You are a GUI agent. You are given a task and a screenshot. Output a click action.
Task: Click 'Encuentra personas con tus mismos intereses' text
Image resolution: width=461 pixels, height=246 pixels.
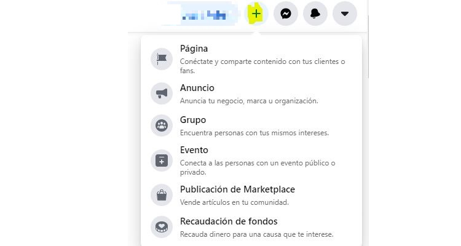pyautogui.click(x=254, y=132)
